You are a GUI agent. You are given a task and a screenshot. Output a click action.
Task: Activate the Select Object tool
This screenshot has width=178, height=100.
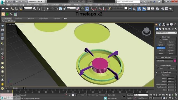point(34,9)
